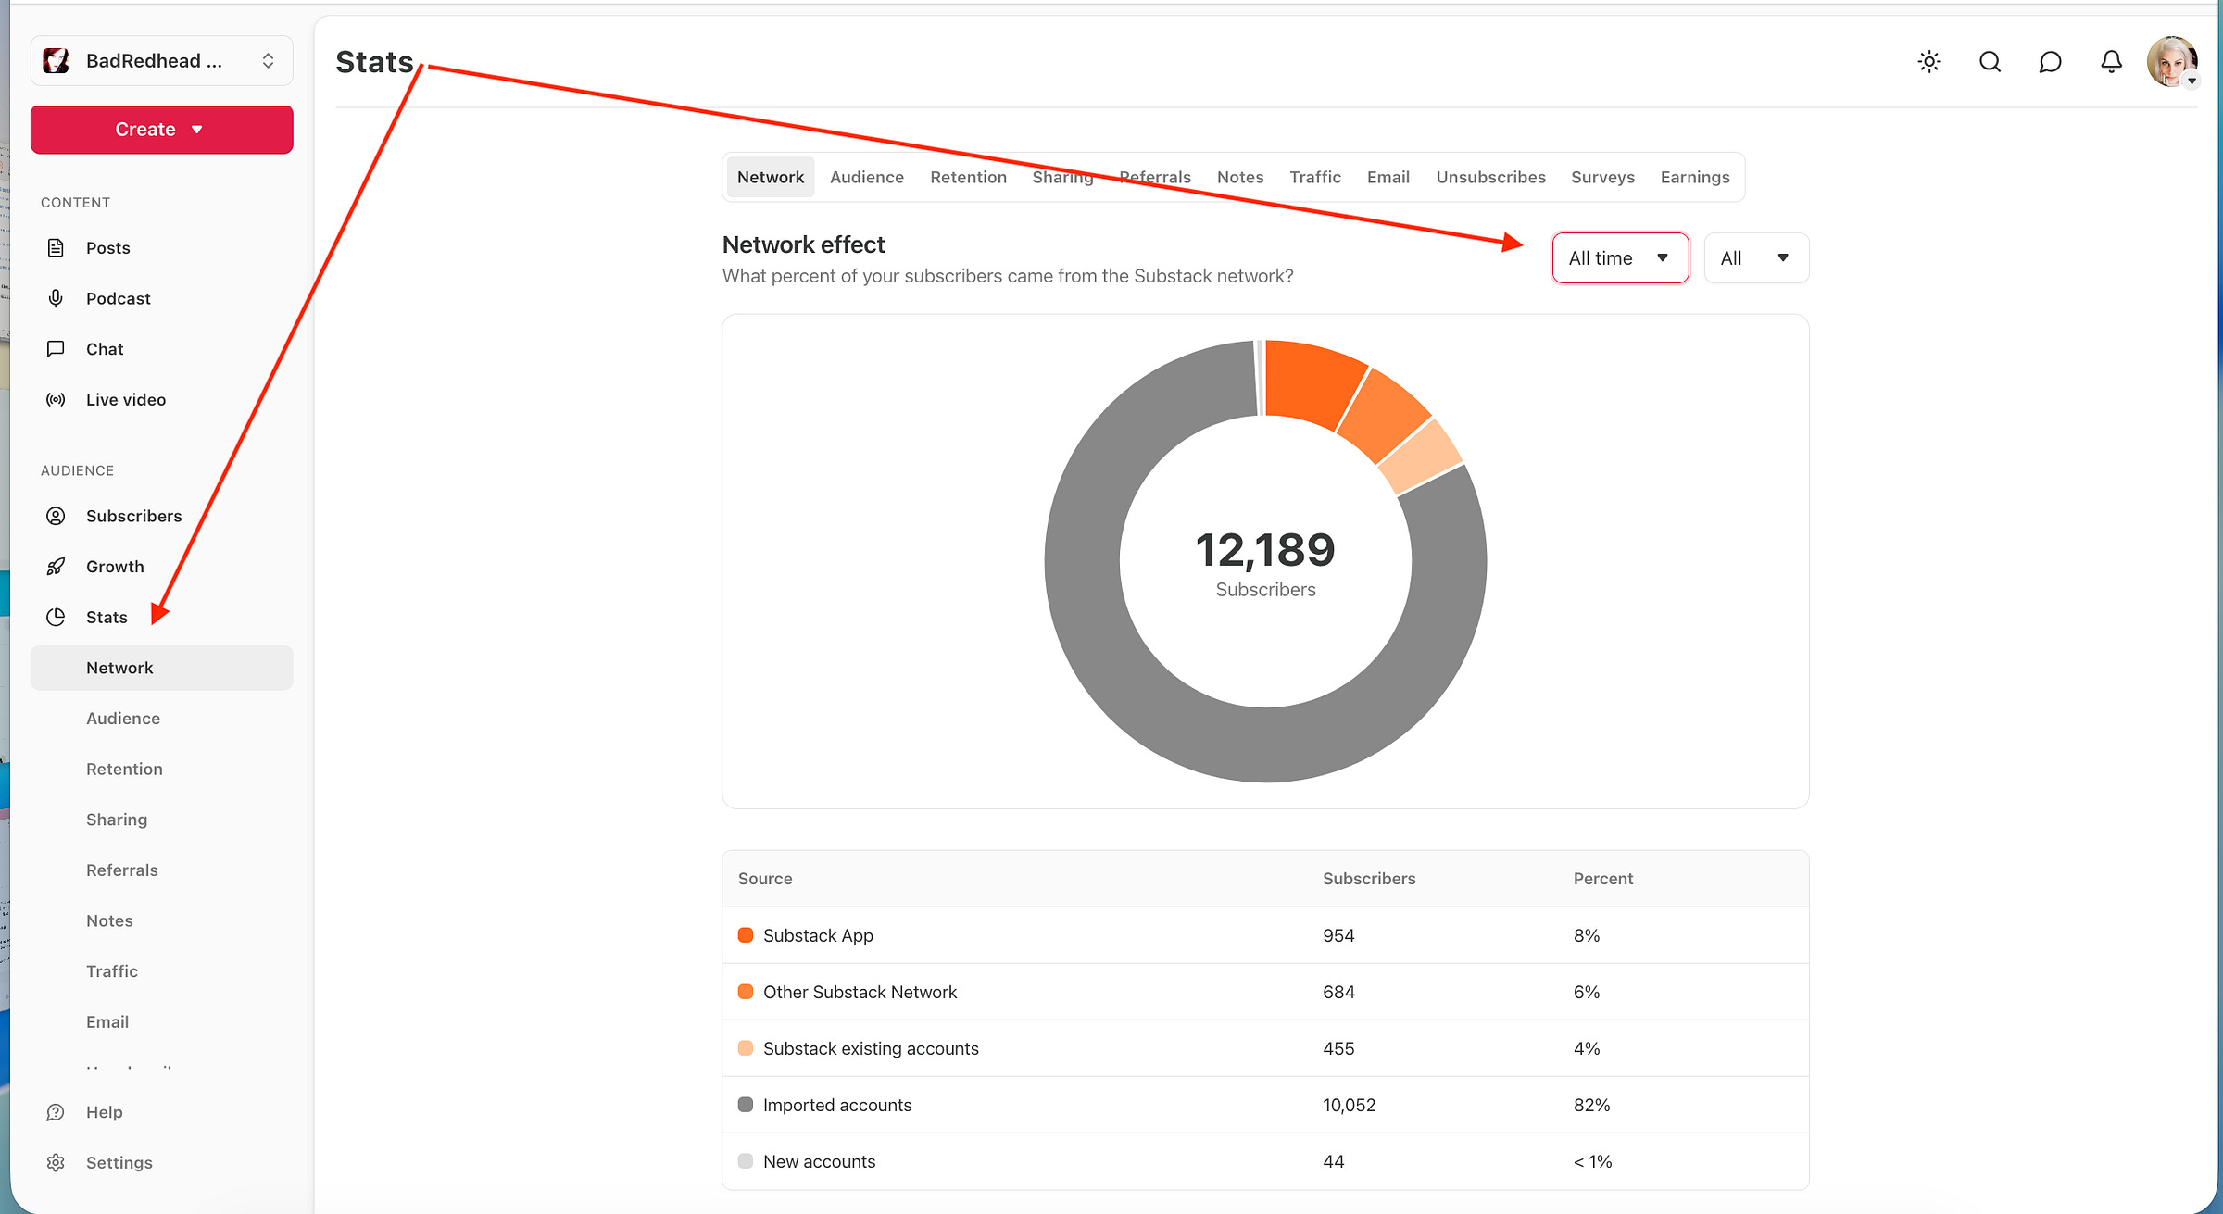This screenshot has height=1214, width=2223.
Task: Switch to the Traffic tab
Action: pos(1315,177)
